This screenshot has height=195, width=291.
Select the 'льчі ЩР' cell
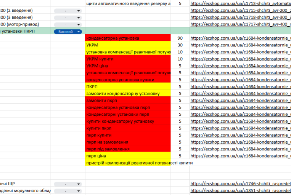pos(25,184)
